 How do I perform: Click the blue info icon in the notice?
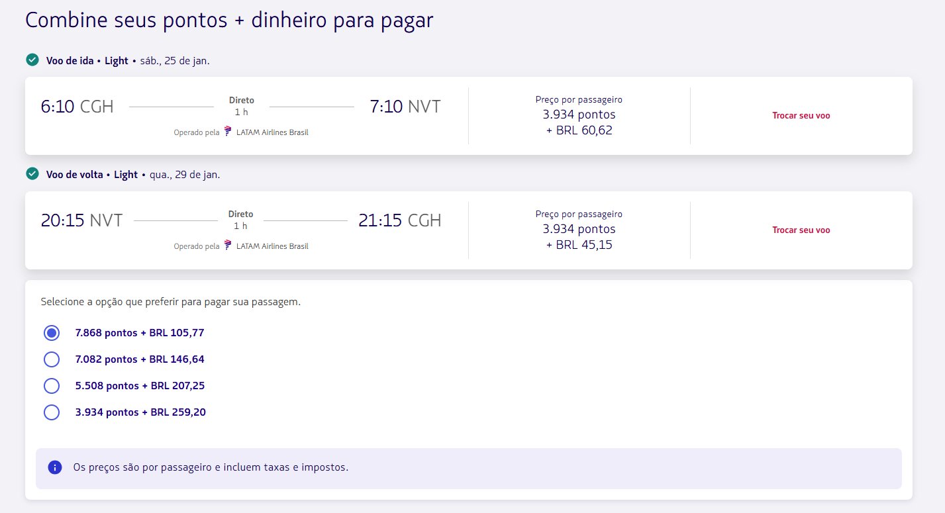point(55,467)
